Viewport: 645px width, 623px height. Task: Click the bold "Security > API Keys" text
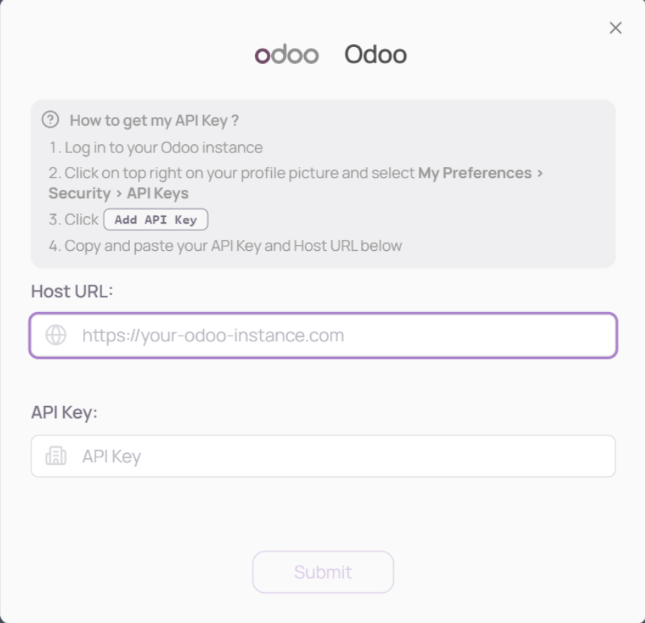(x=118, y=193)
